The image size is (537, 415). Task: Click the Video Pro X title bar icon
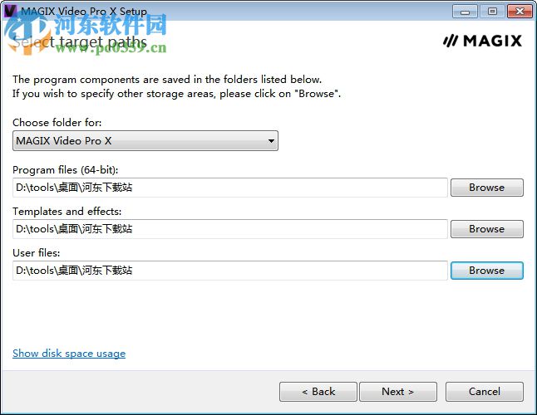click(x=10, y=11)
